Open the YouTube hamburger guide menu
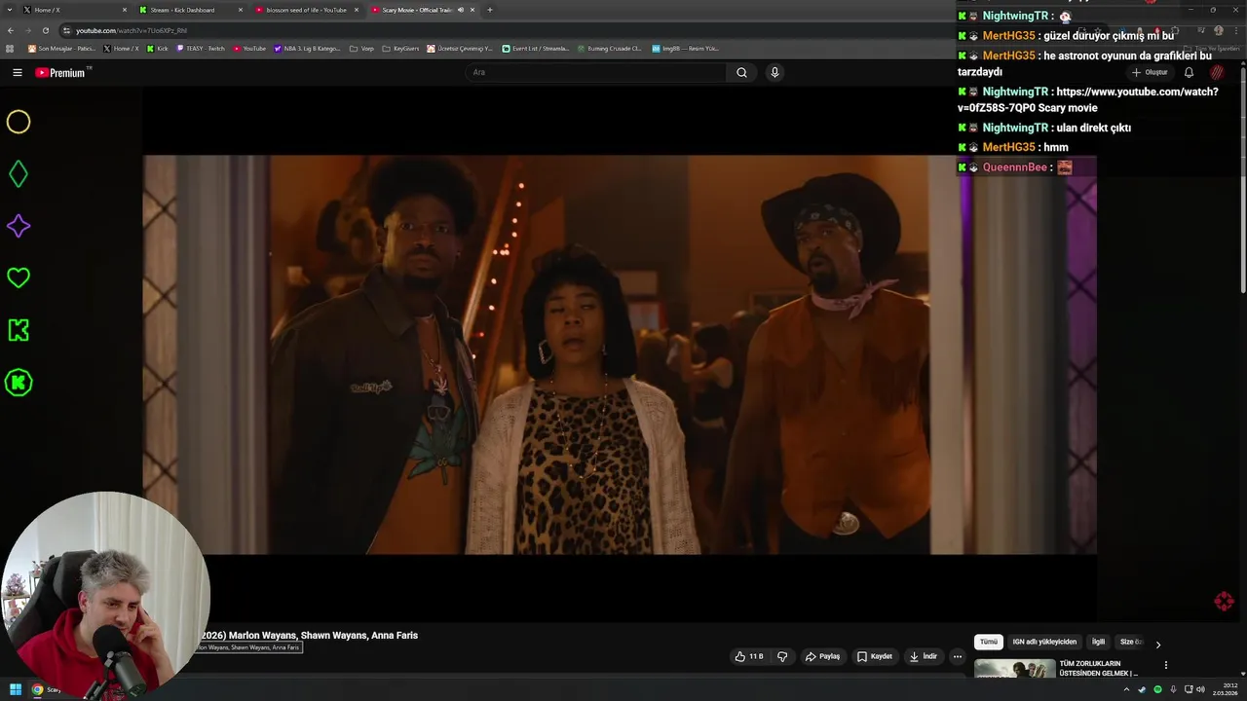1247x701 pixels. (x=18, y=72)
